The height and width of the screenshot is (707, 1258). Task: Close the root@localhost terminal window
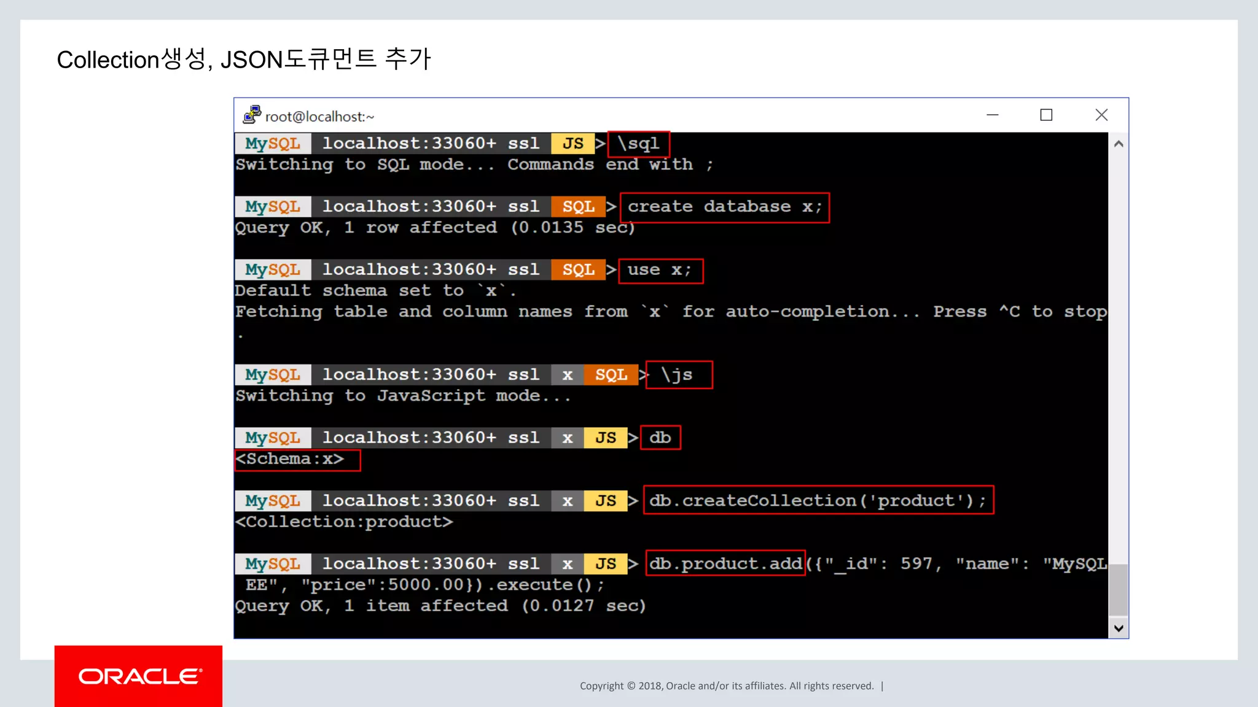point(1101,115)
